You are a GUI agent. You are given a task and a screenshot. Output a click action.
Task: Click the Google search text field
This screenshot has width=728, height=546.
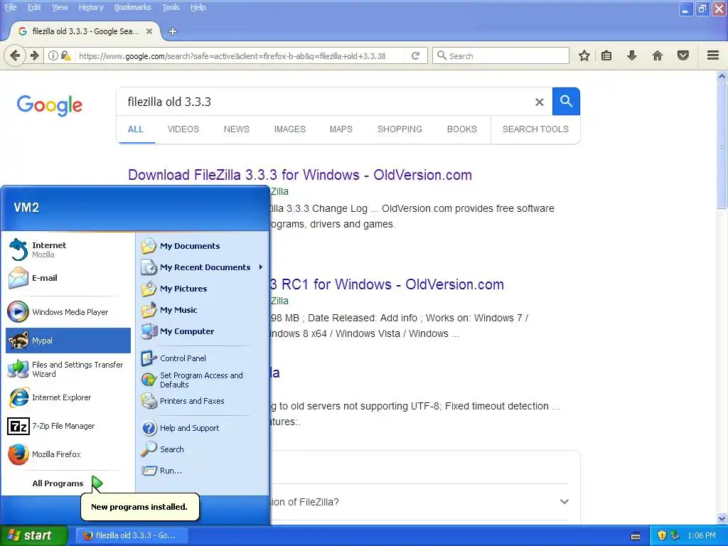(325, 102)
